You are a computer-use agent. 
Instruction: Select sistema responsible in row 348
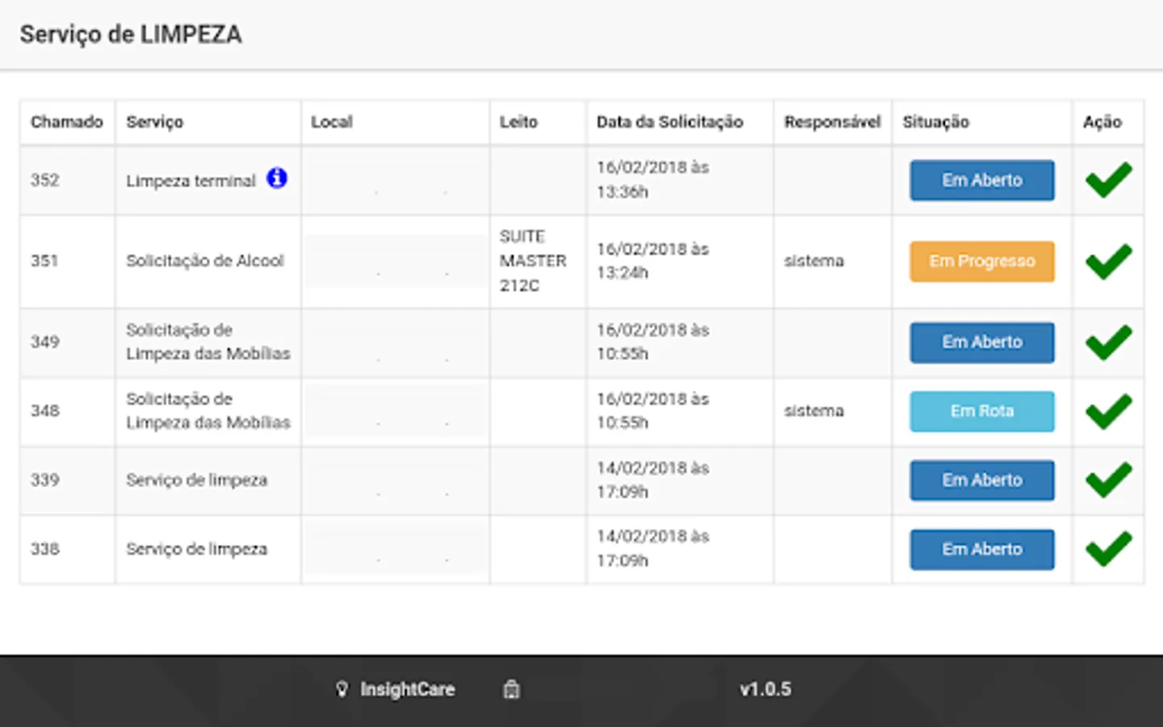[814, 410]
